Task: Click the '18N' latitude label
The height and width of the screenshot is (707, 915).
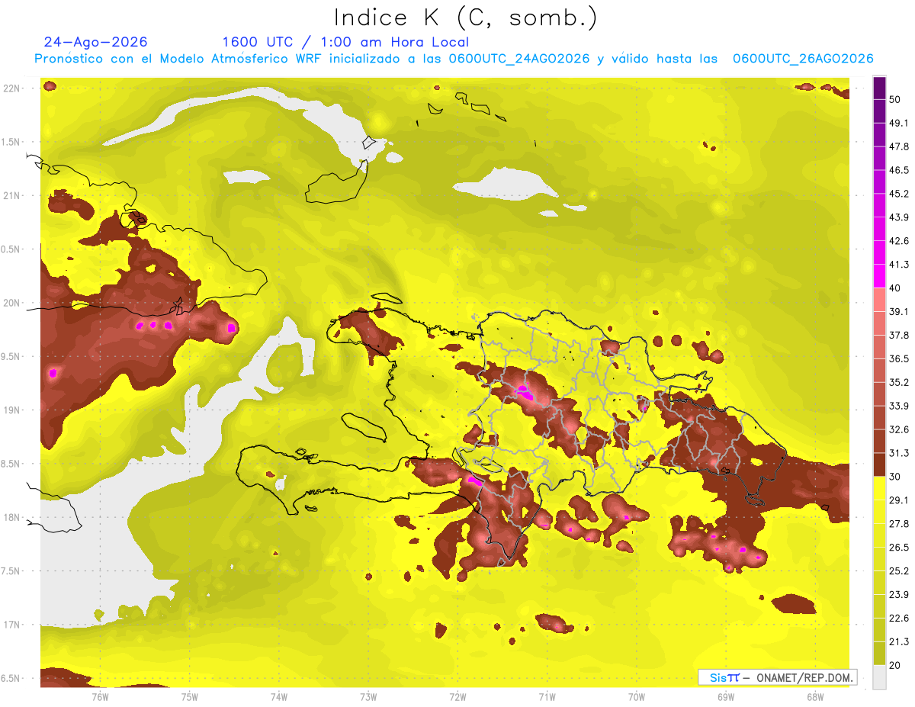Action: click(12, 518)
